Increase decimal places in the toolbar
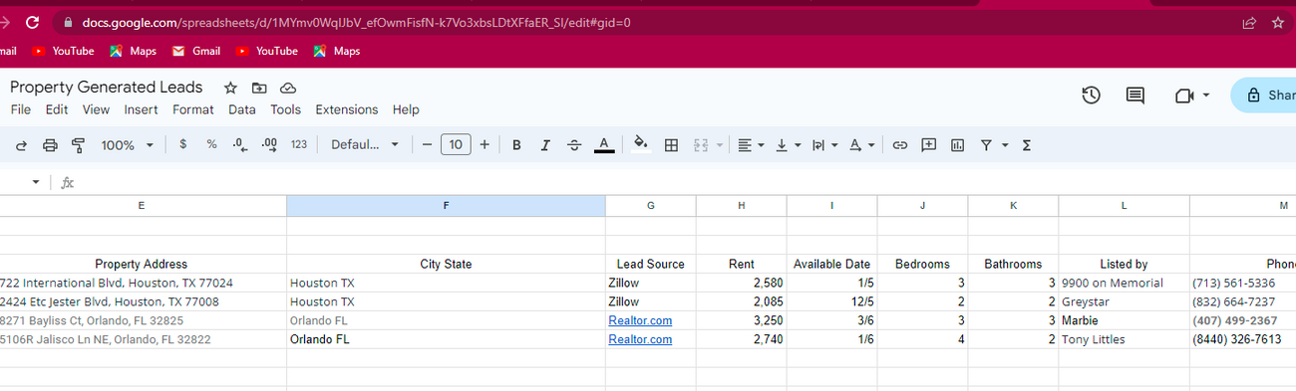Image resolution: width=1296 pixels, height=391 pixels. point(269,145)
